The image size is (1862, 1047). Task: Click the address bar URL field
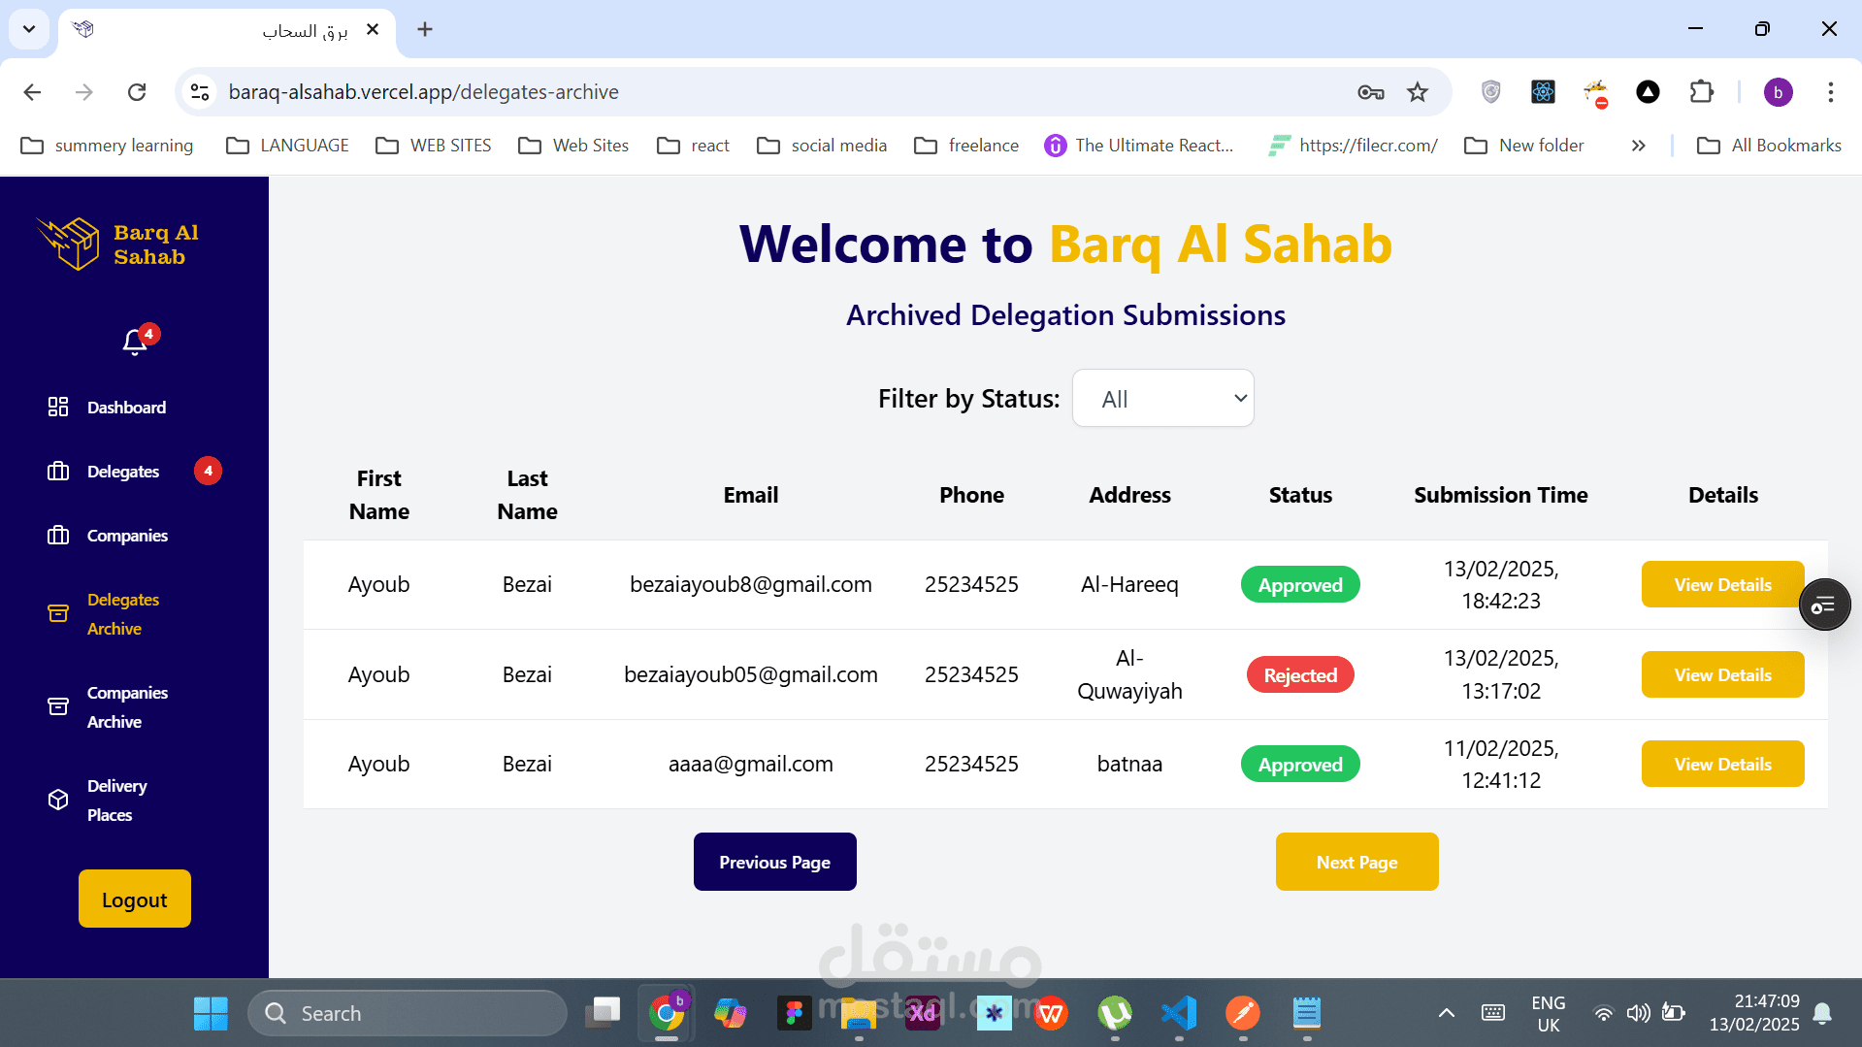coord(776,92)
